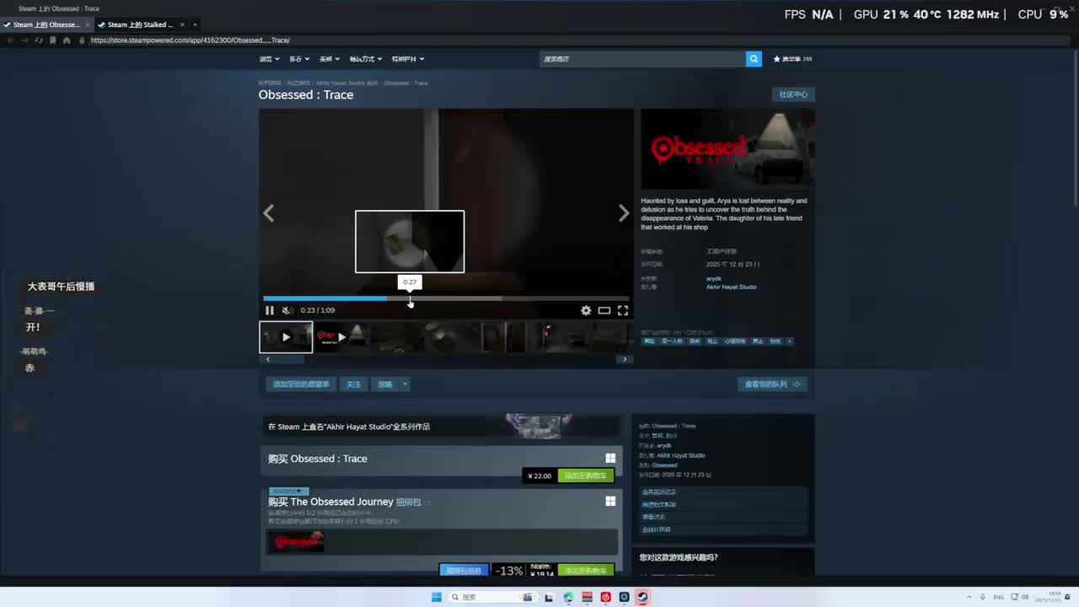Screen dimensions: 1079x607
Task: Expand the fifth store navigation dropdown
Action: pos(408,59)
